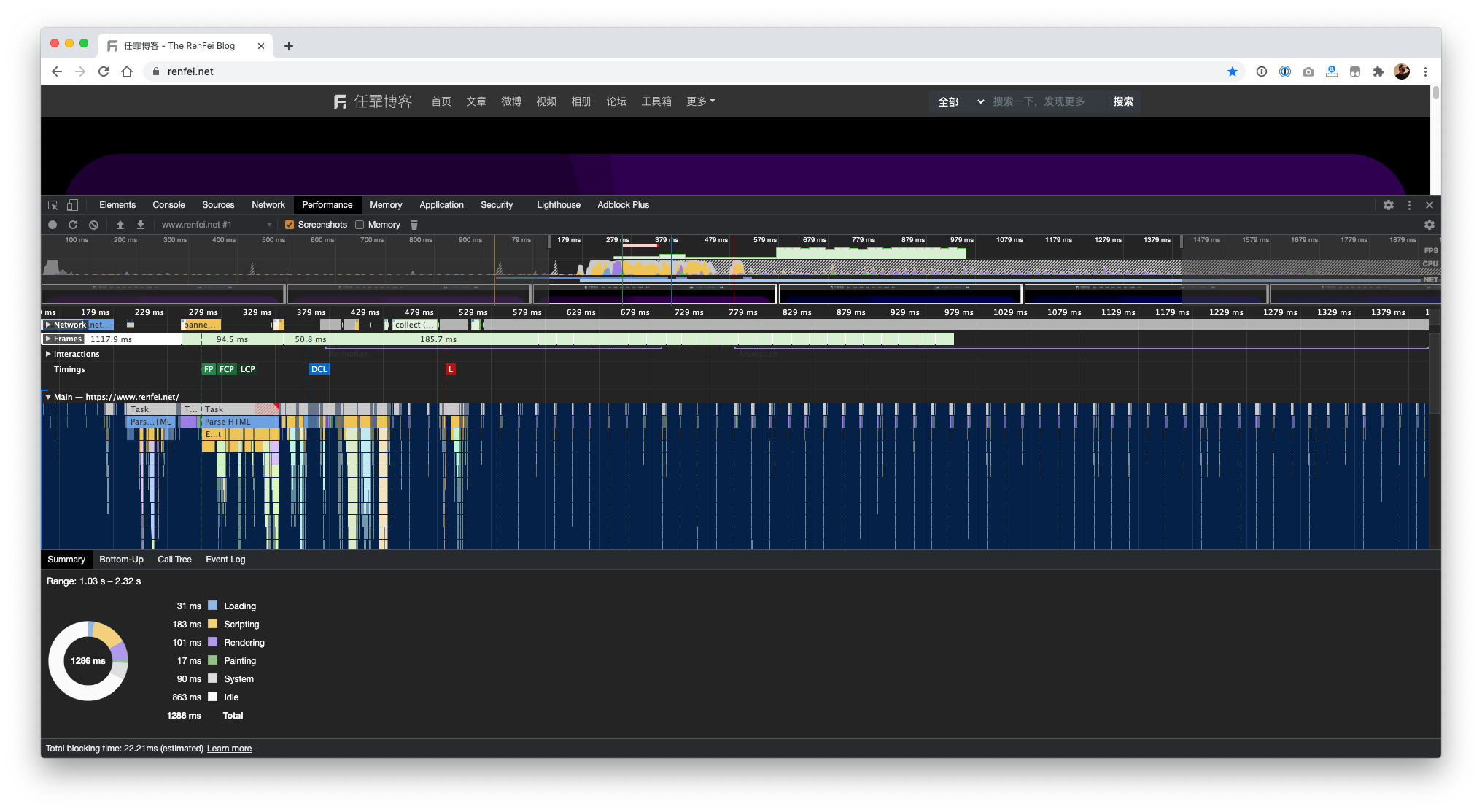Click the Event Log tab
Viewport: 1482px width, 812px height.
(x=225, y=559)
